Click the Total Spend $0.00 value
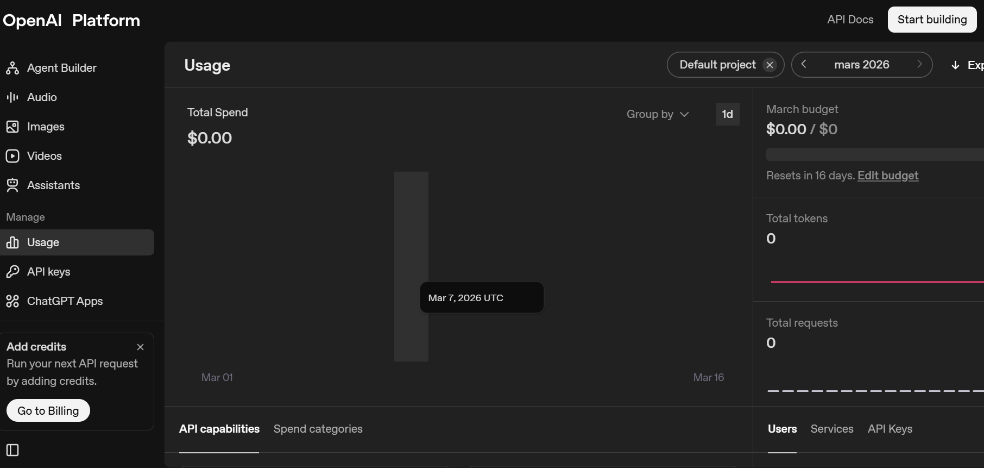This screenshot has height=468, width=984. (x=210, y=138)
